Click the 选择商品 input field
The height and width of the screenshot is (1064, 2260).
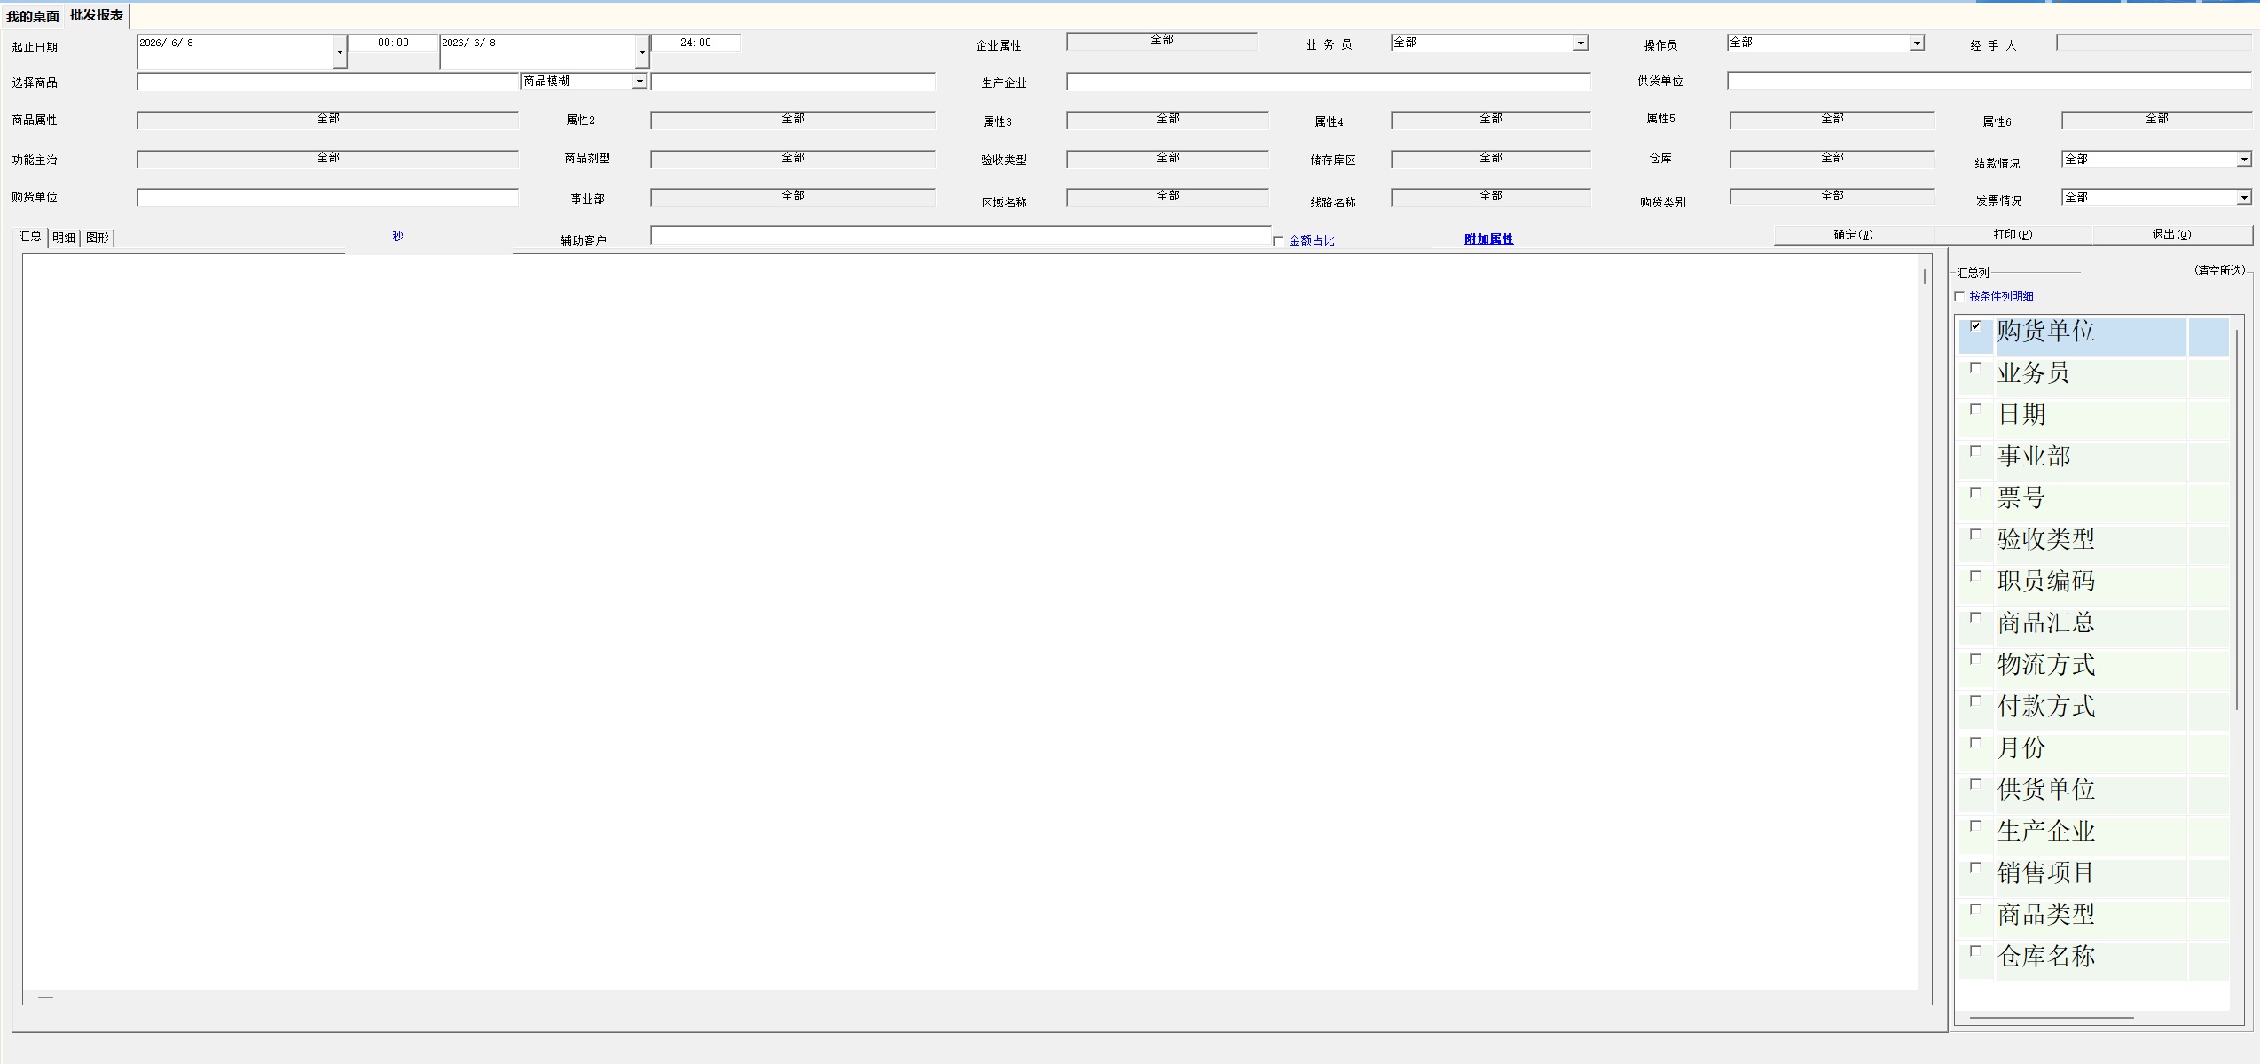point(328,82)
